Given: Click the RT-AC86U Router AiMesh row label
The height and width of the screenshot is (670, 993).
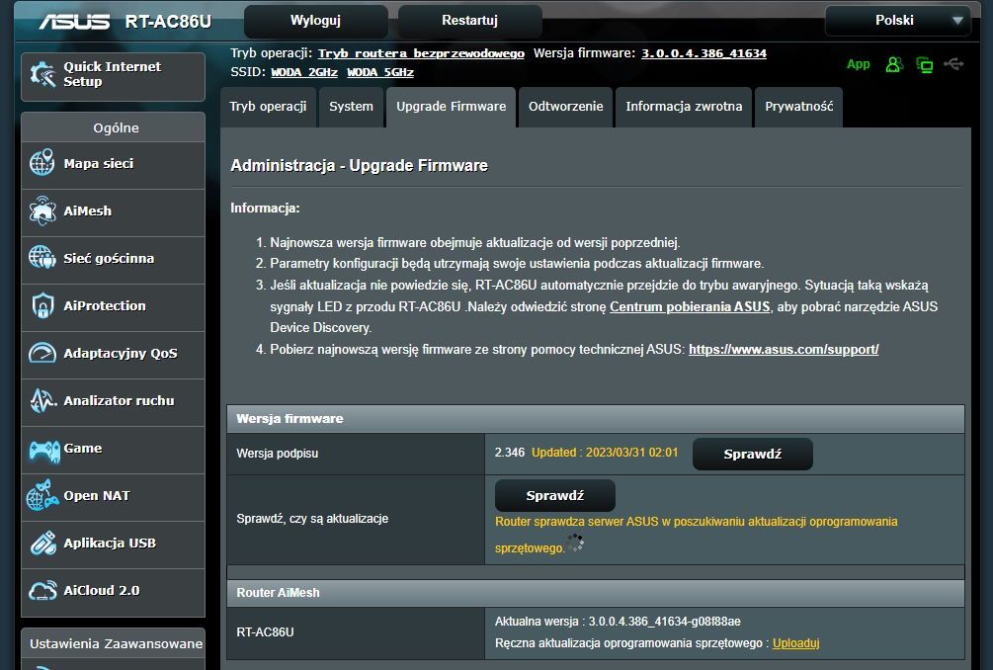Looking at the screenshot, I should click(265, 632).
